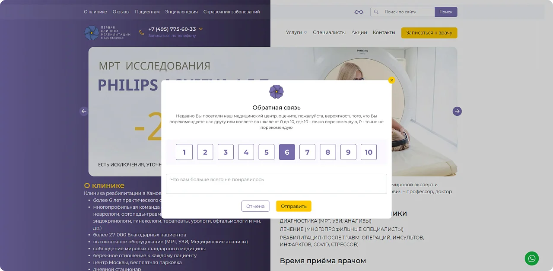Click the feedback comment input field
553x271 pixels.
tap(276, 183)
